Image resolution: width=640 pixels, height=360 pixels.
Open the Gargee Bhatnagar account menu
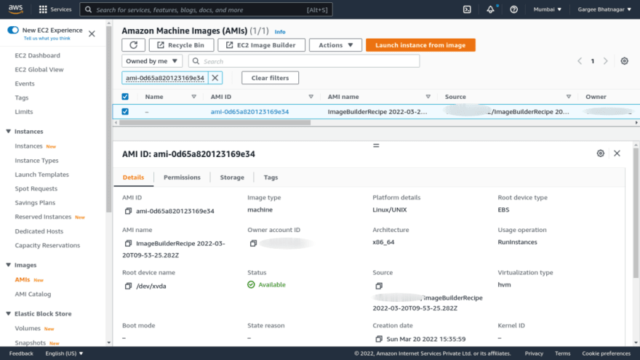604,9
